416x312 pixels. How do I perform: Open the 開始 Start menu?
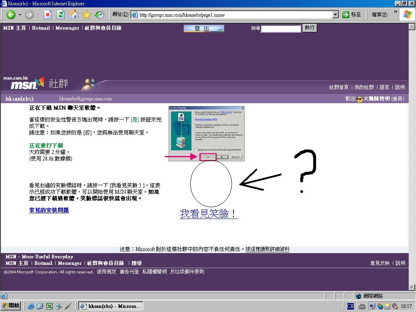11,306
